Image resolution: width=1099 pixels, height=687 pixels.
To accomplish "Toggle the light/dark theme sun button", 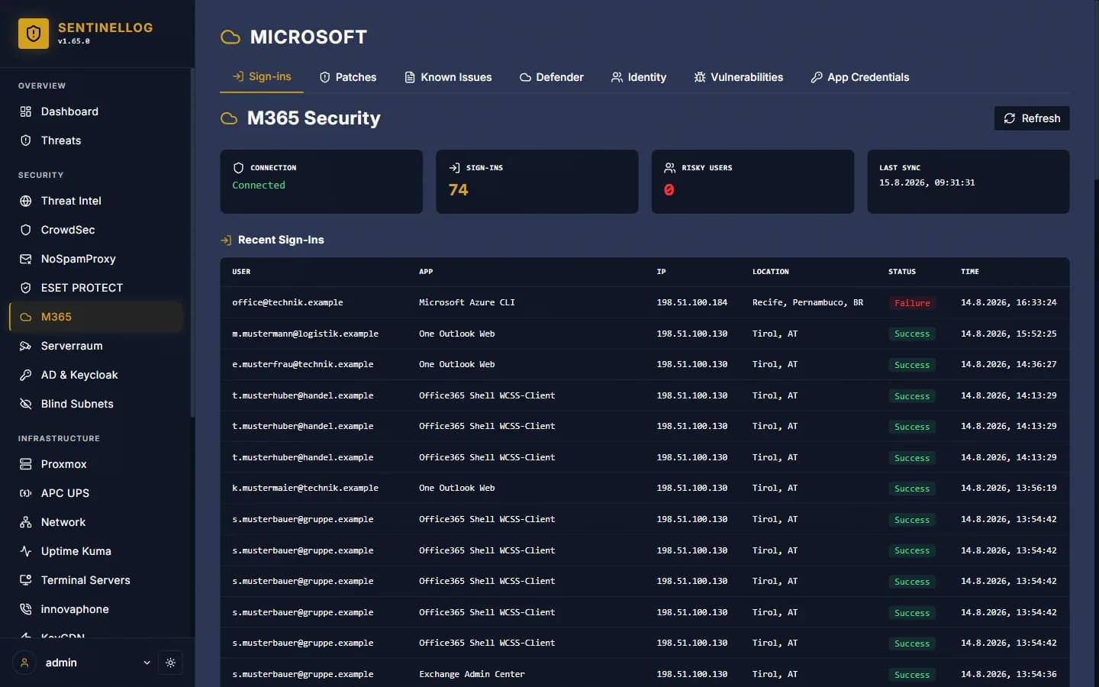I will [170, 663].
